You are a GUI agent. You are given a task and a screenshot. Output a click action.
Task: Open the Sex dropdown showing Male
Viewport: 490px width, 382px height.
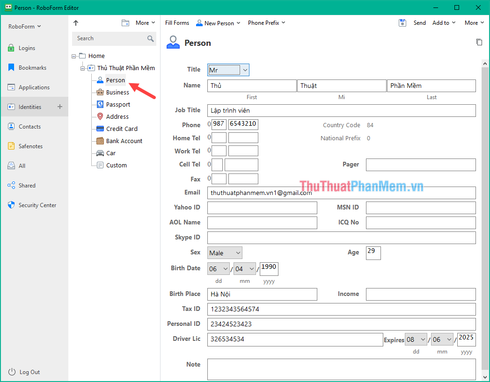pos(225,252)
